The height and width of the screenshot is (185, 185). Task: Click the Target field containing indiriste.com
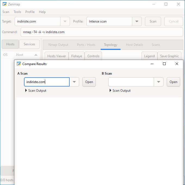(x=38, y=21)
